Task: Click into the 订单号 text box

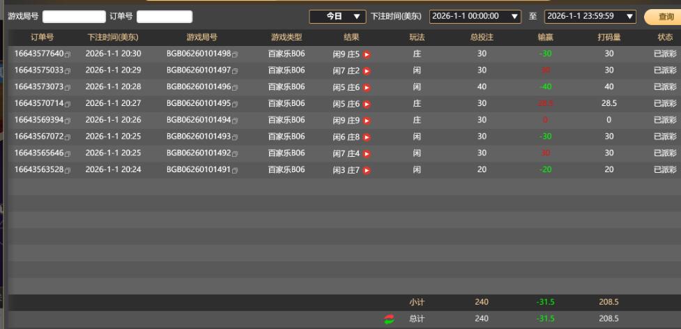Action: coord(164,17)
